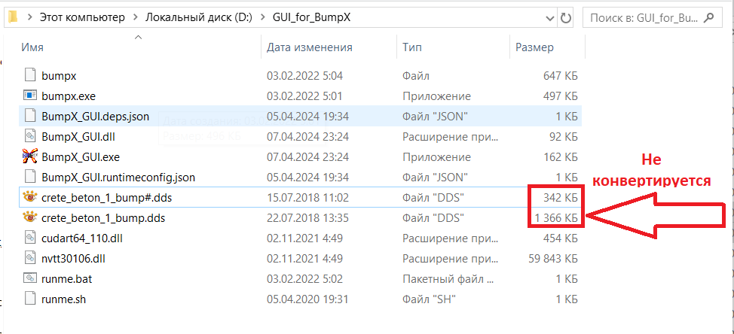Sort files by the Имя column
734x334 pixels.
pyautogui.click(x=32, y=47)
